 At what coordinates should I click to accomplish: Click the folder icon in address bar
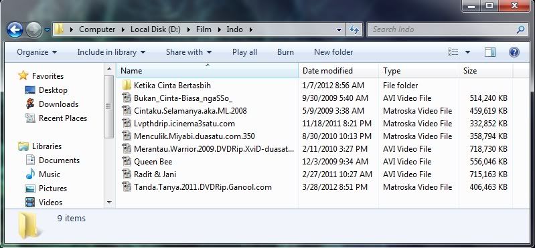tap(59, 29)
